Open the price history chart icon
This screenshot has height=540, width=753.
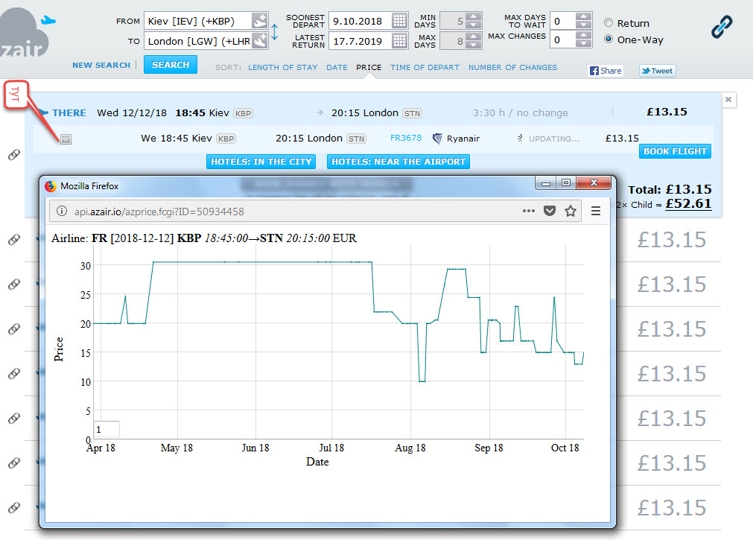pyautogui.click(x=66, y=139)
